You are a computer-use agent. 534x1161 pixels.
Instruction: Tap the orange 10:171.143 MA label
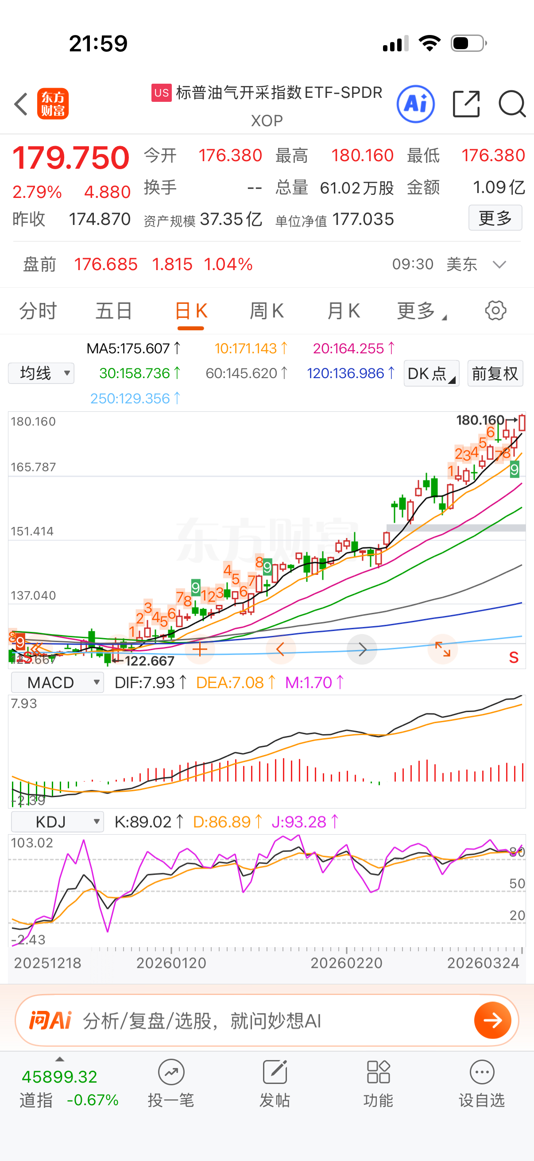coord(251,348)
